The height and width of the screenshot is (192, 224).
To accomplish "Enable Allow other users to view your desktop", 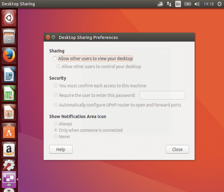I will tap(55, 58).
